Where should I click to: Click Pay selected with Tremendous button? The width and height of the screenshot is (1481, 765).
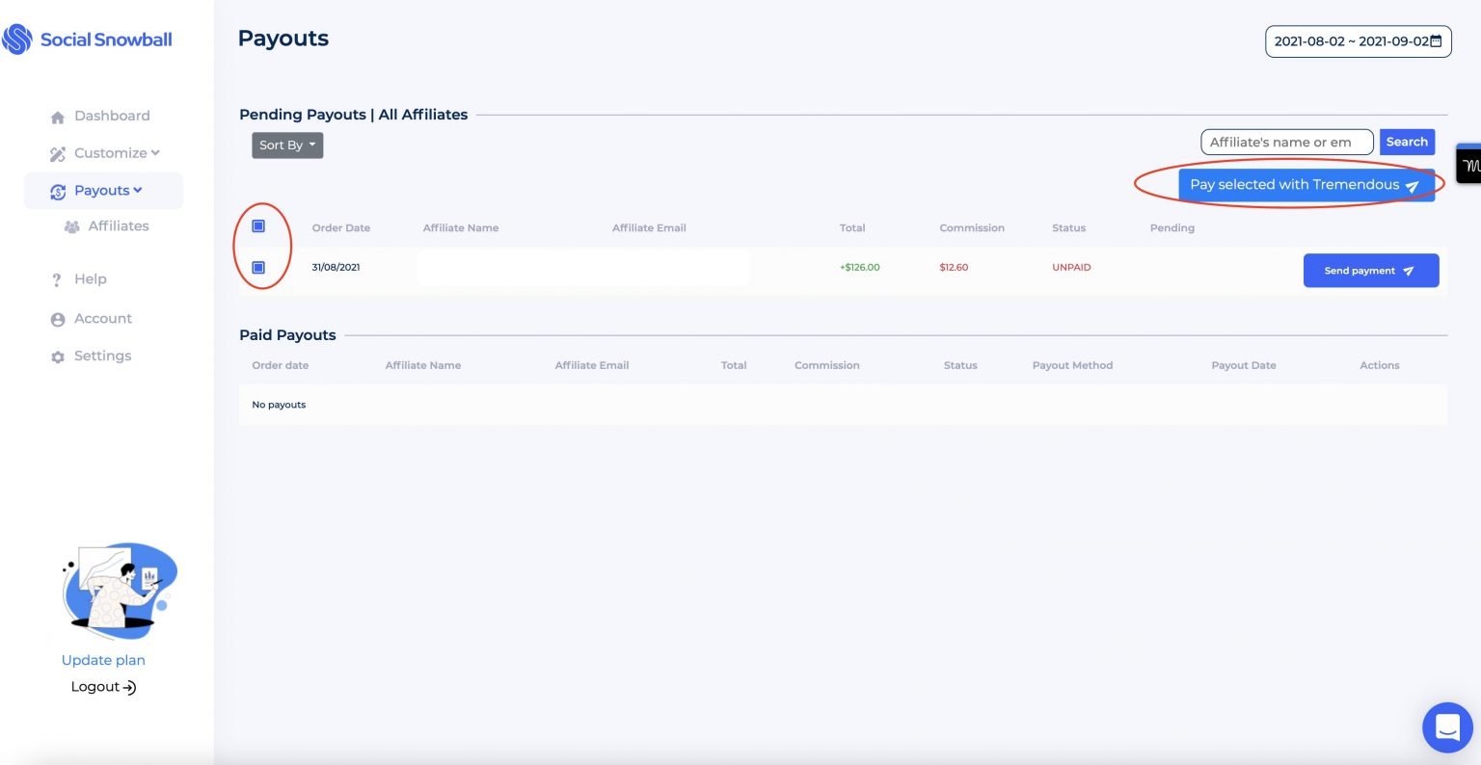[x=1306, y=185]
